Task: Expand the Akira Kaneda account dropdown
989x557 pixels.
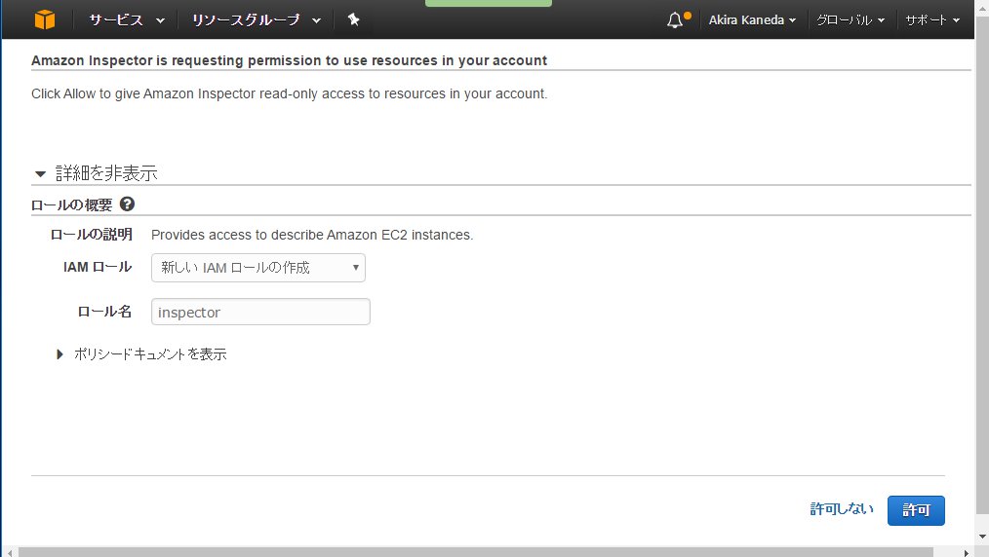Action: pyautogui.click(x=752, y=19)
